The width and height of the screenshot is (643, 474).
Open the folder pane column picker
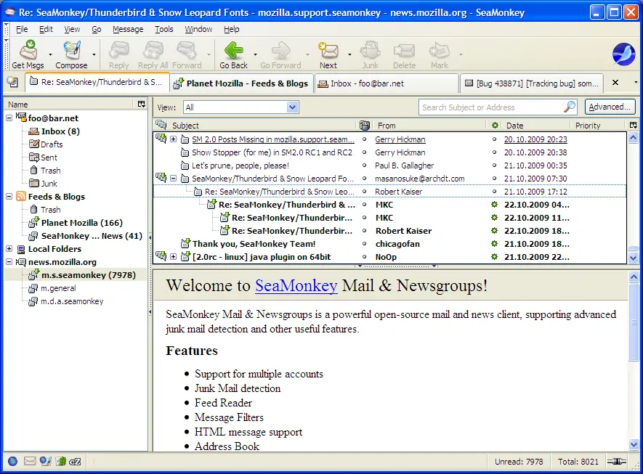coord(142,104)
